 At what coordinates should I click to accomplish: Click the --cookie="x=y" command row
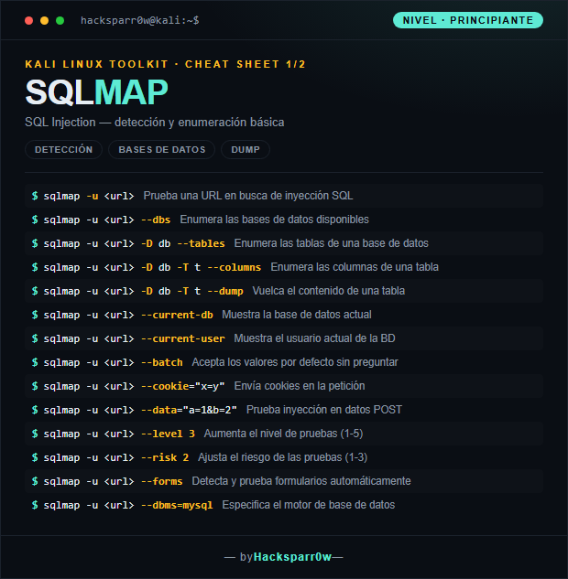pyautogui.click(x=284, y=386)
